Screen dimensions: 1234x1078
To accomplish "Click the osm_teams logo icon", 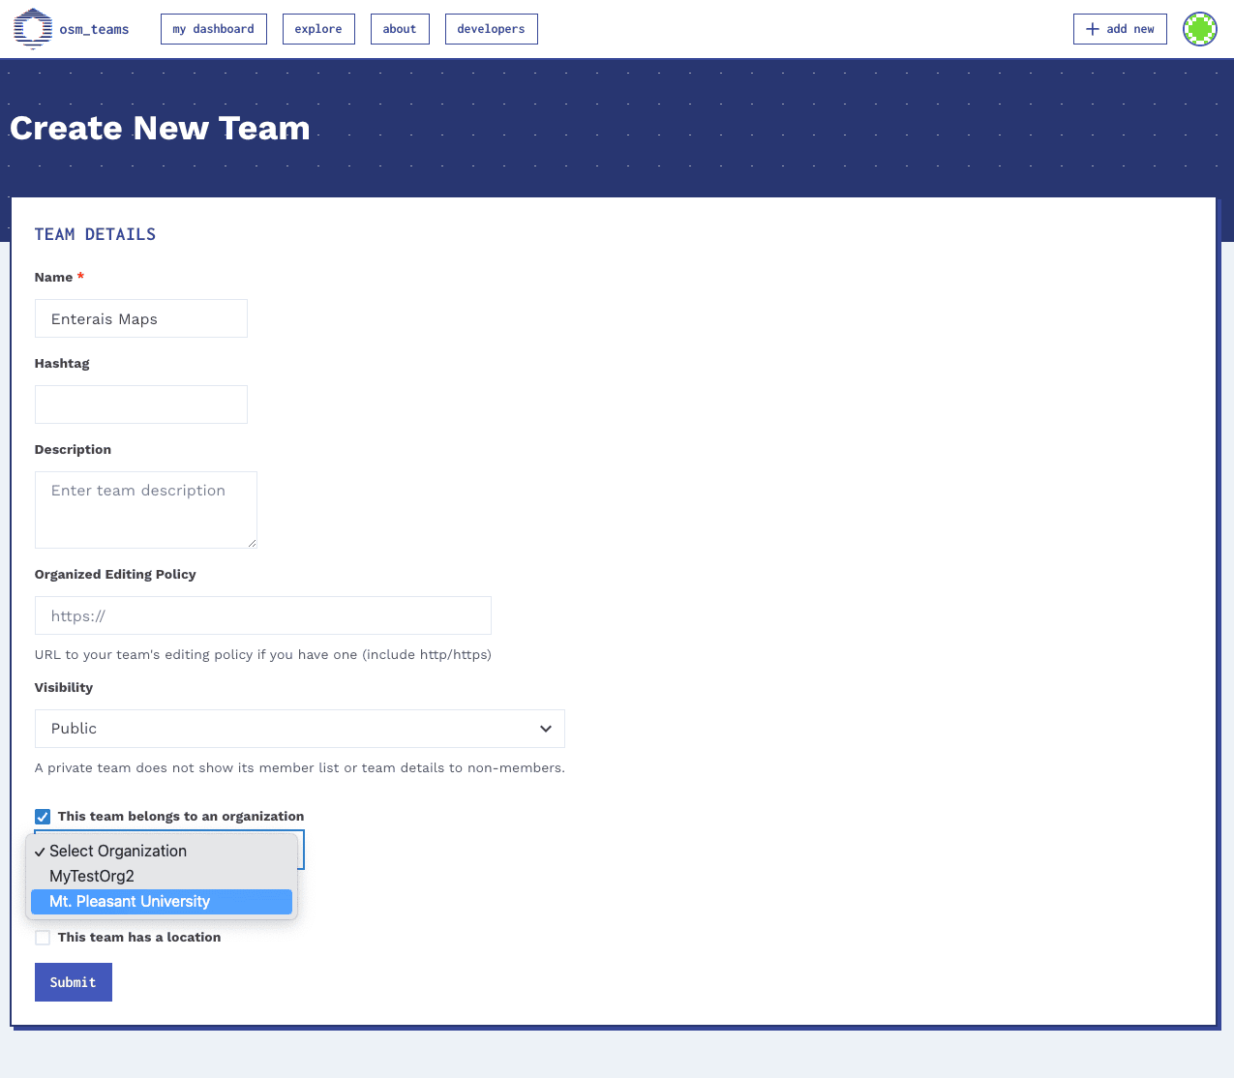I will [x=32, y=28].
